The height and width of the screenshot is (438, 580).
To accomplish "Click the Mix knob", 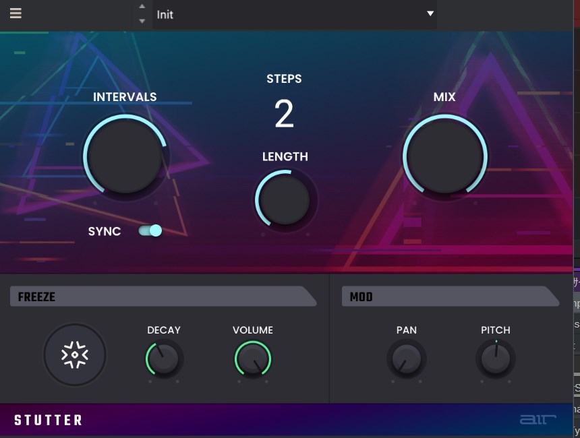I will [444, 156].
